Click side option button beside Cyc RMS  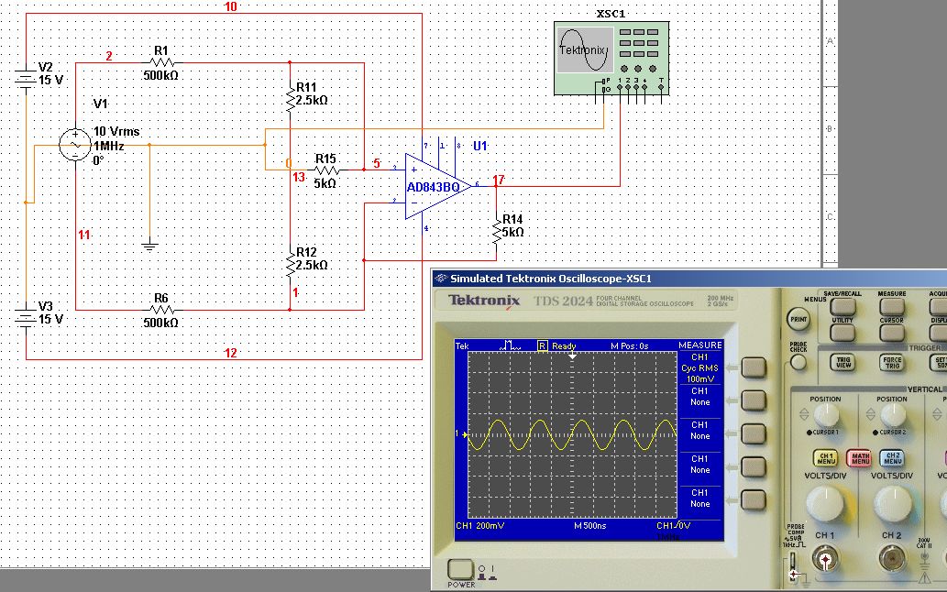coord(754,367)
